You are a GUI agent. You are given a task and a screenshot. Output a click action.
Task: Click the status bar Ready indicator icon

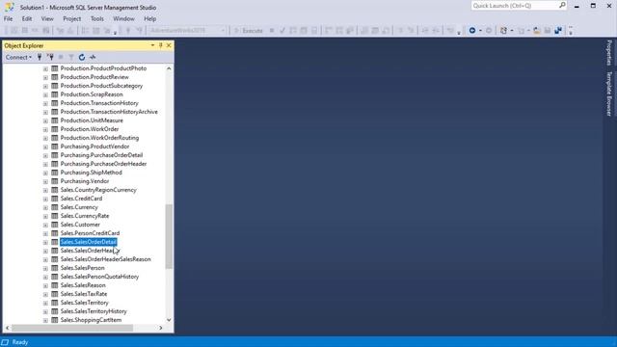(5, 342)
